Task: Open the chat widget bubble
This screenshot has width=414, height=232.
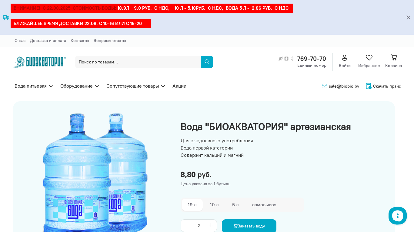Action: coord(398,216)
